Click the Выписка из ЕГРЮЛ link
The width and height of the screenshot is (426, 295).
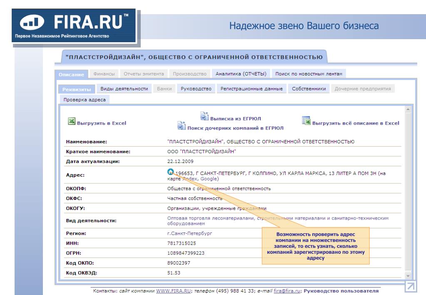236,119
